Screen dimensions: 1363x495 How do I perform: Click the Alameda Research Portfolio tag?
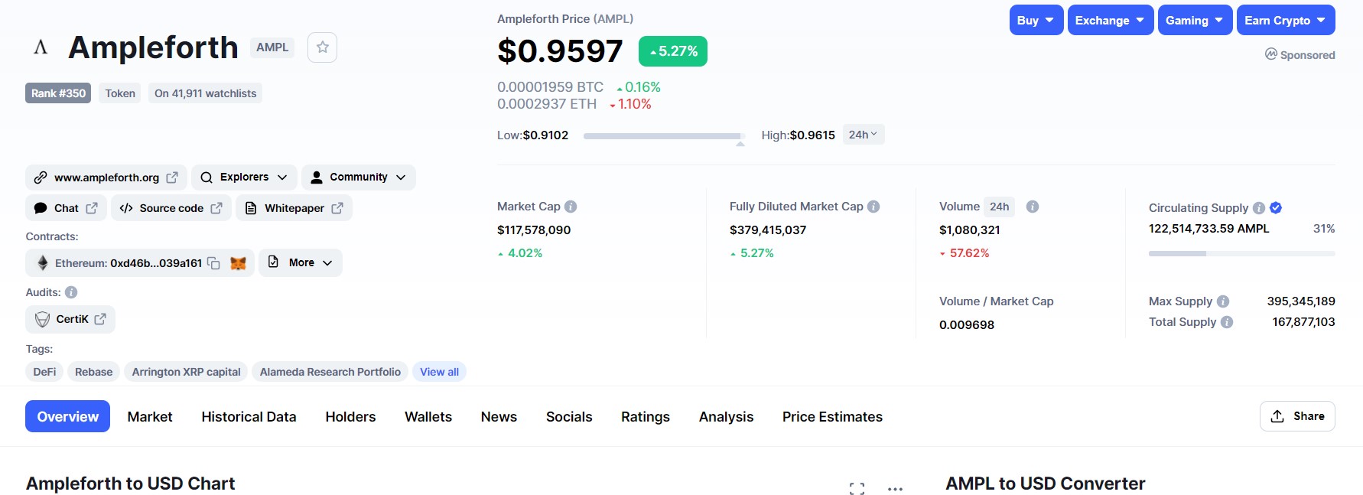click(x=330, y=372)
